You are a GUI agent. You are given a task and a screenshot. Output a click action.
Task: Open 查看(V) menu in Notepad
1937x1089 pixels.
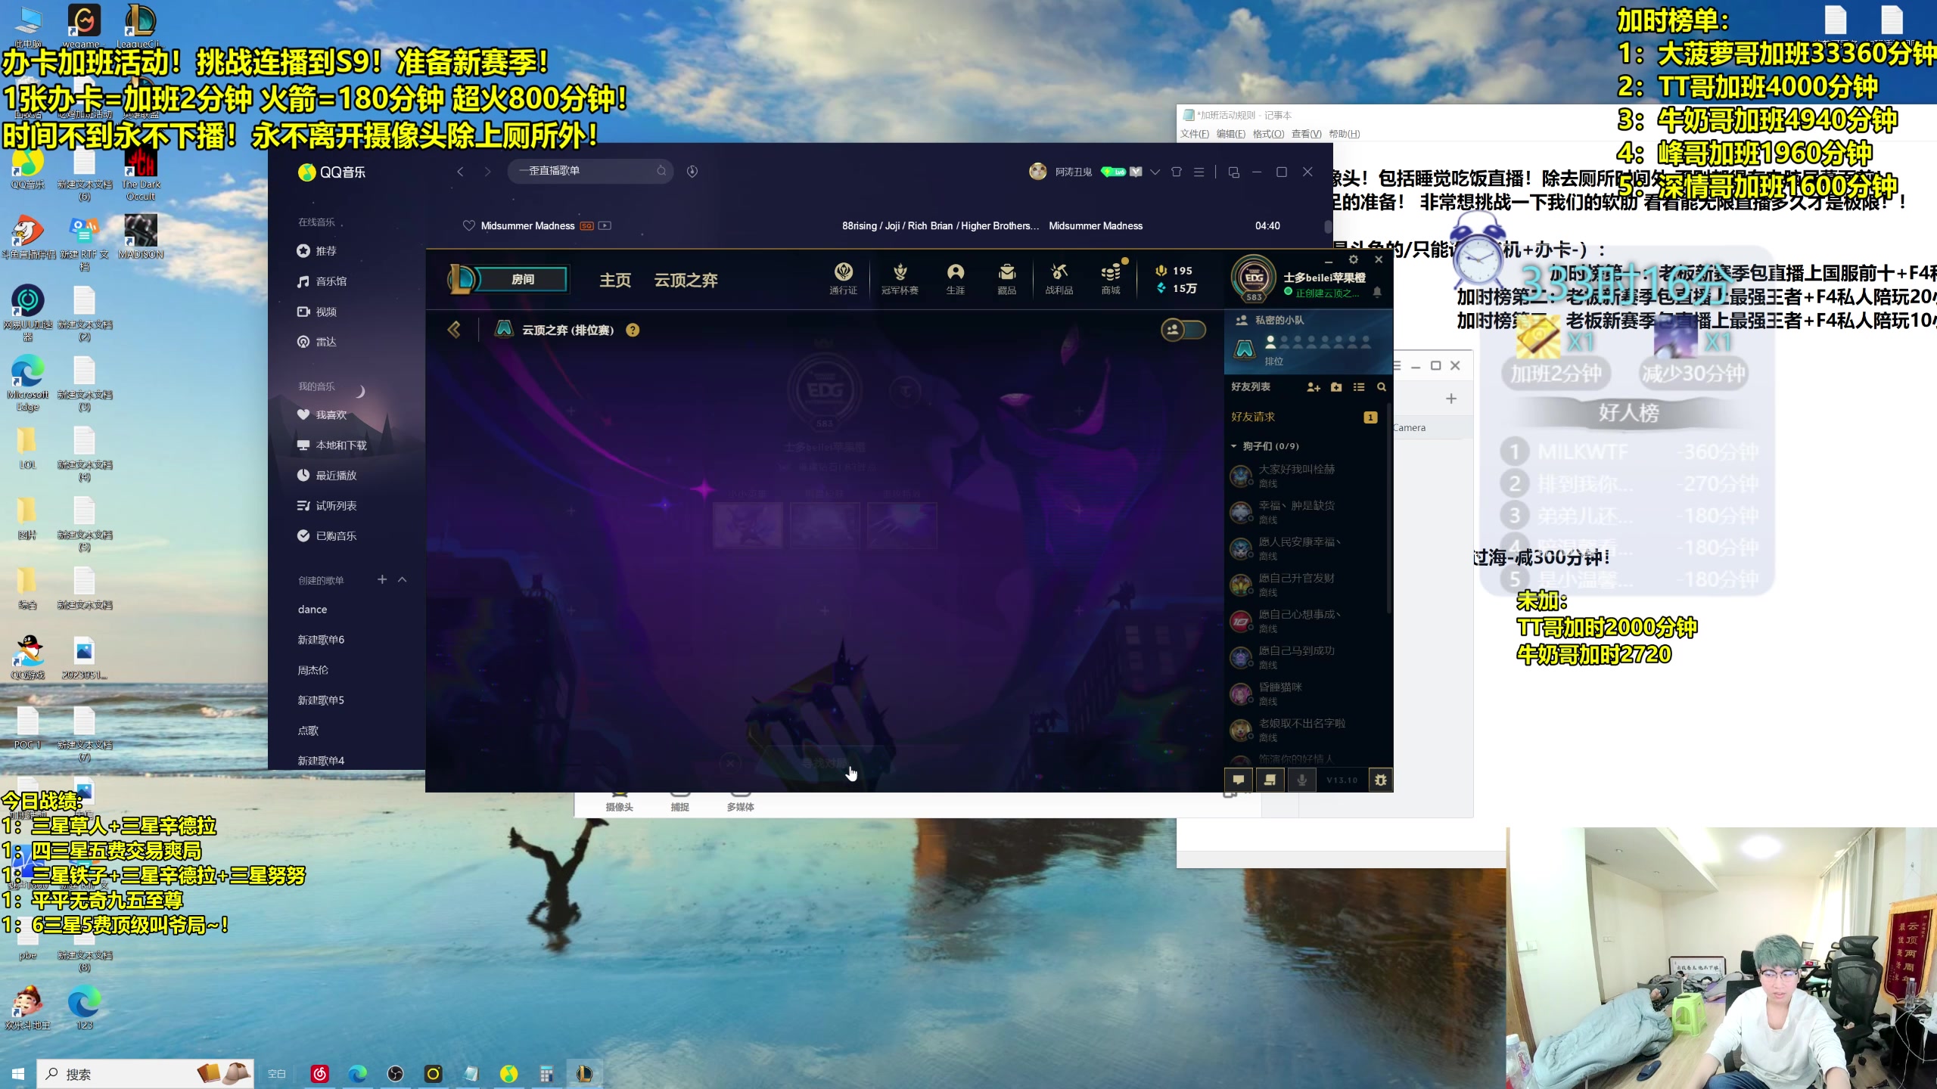click(x=1307, y=134)
